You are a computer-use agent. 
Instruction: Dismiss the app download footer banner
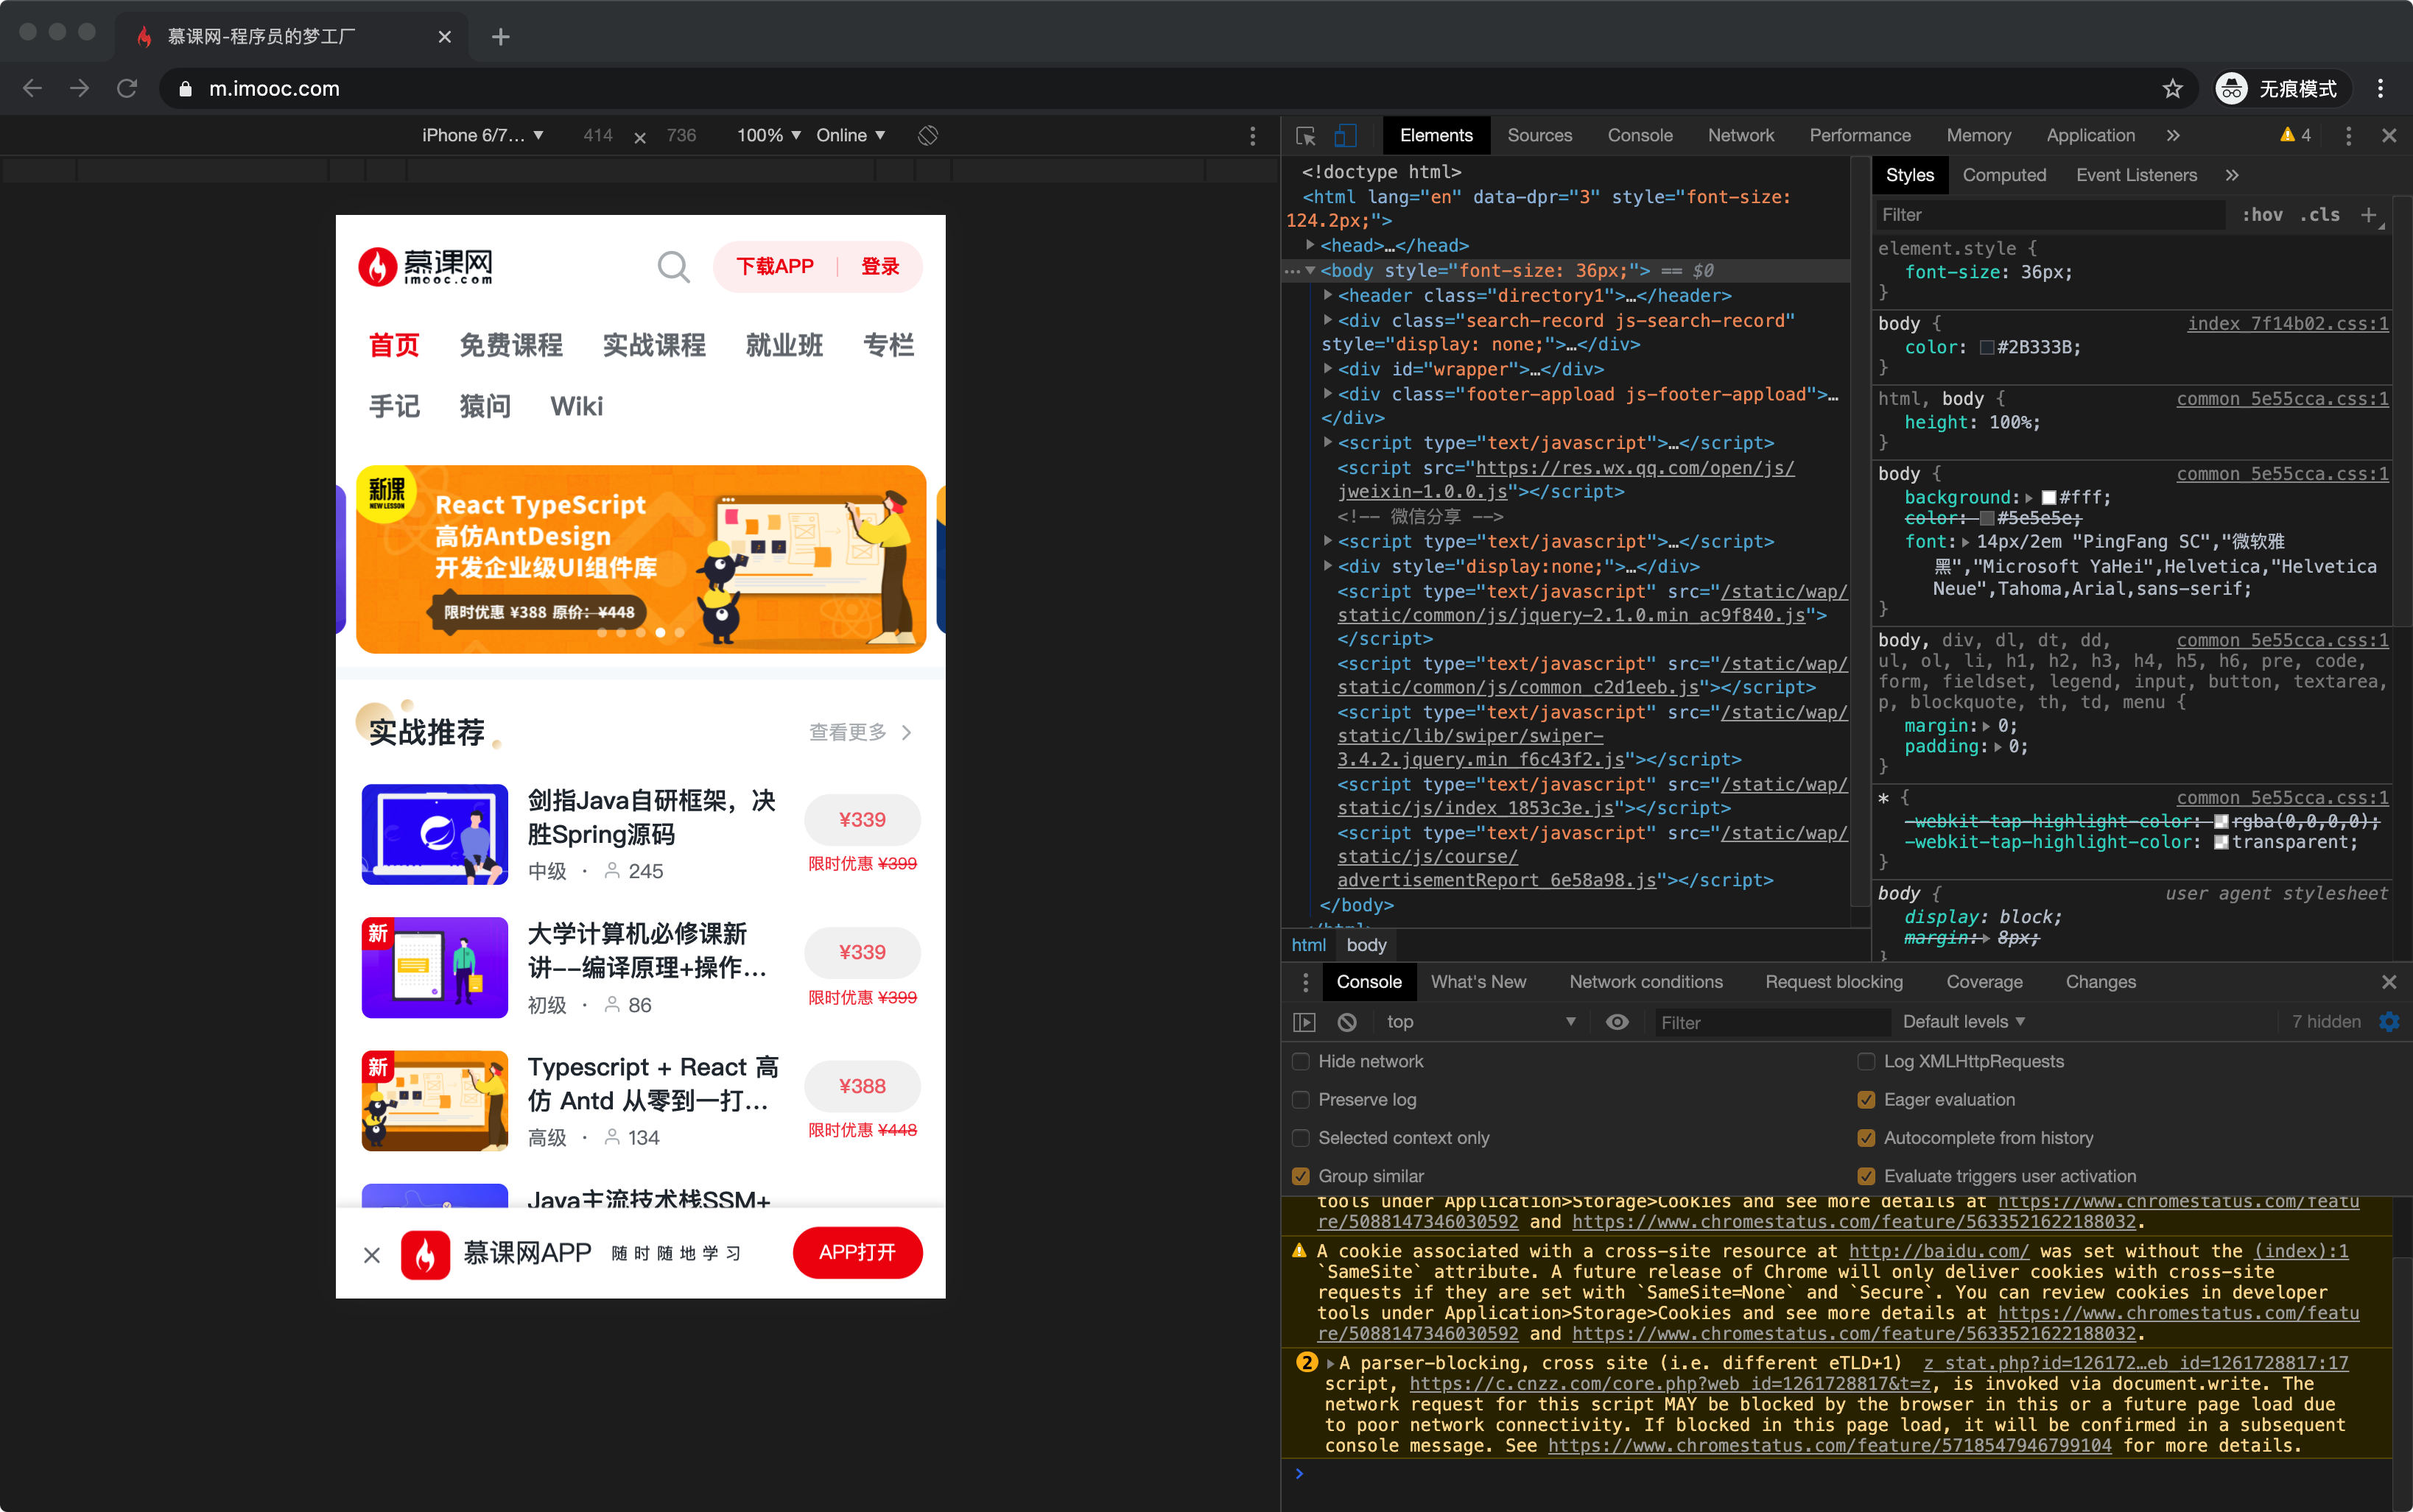pos(372,1254)
